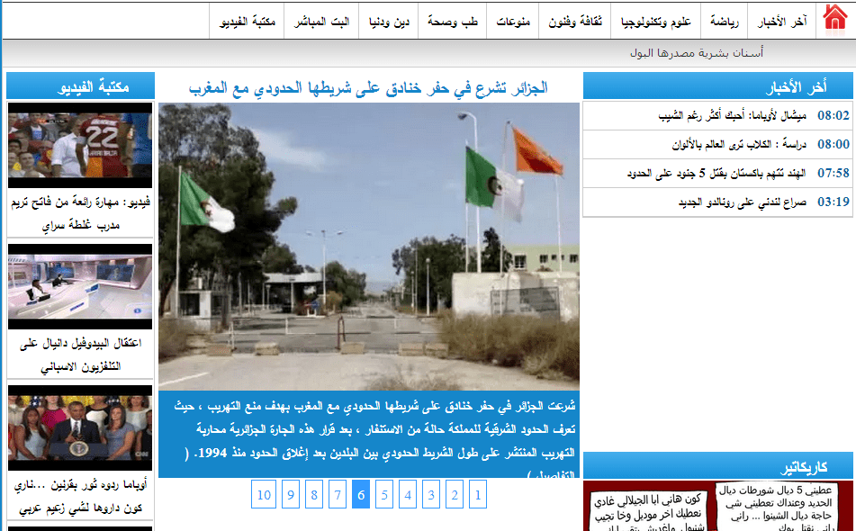856x531 pixels.
Task: Go to slide 1 in pagination
Action: [x=478, y=494]
